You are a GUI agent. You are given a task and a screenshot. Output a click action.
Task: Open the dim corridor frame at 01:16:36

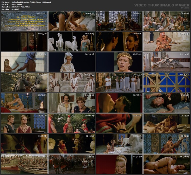click(x=24, y=144)
